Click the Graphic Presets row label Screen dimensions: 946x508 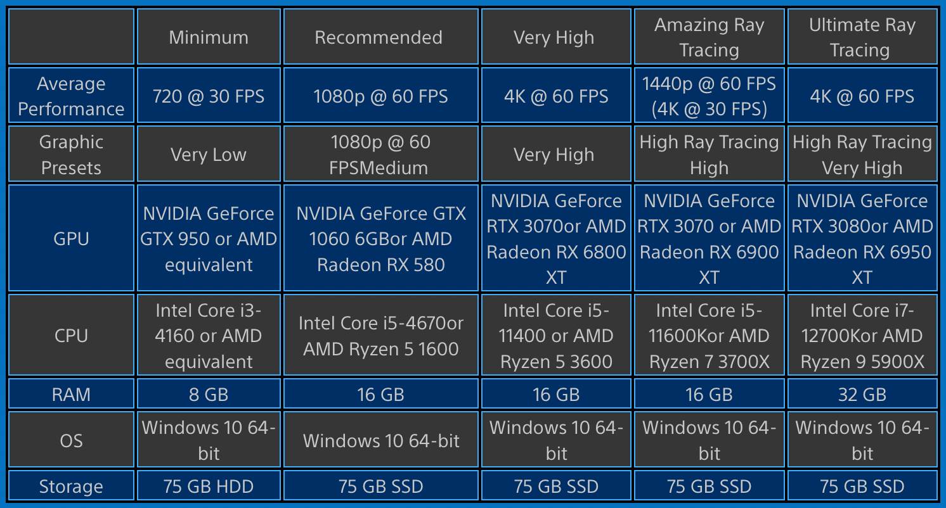coord(71,155)
